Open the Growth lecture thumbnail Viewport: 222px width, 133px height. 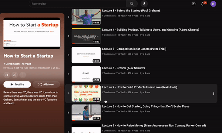coord(86,74)
